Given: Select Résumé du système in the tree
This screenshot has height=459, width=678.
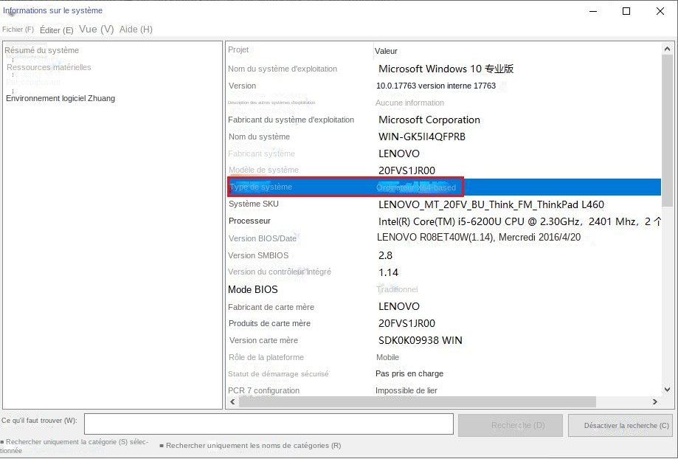Looking at the screenshot, I should [x=42, y=50].
